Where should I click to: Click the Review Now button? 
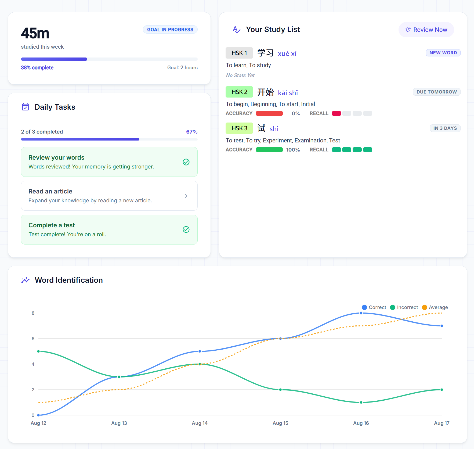(426, 30)
